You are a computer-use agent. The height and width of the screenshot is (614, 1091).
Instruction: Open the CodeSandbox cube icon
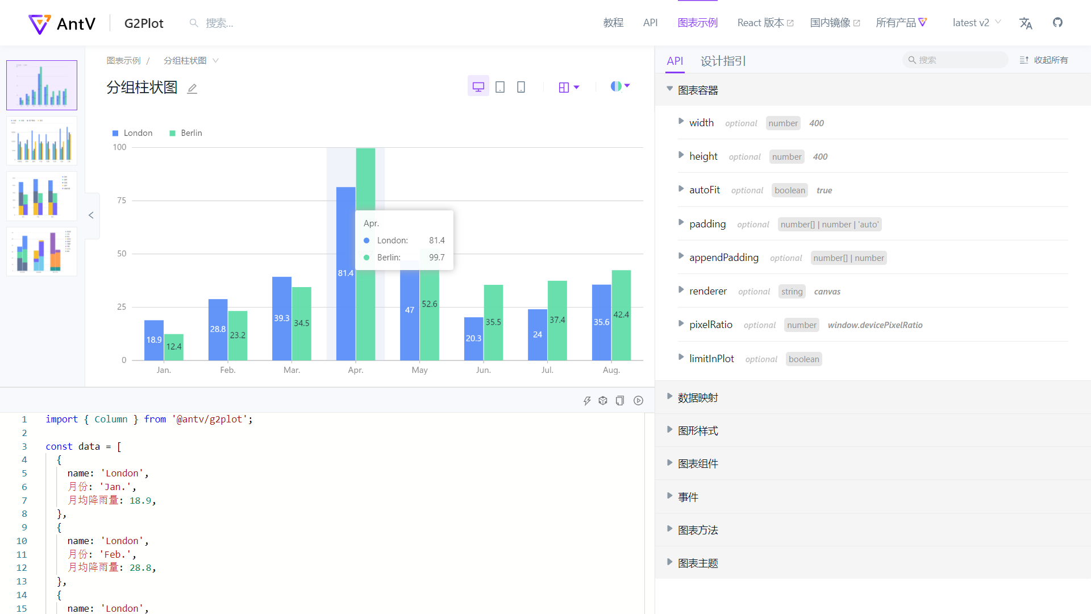pos(603,401)
